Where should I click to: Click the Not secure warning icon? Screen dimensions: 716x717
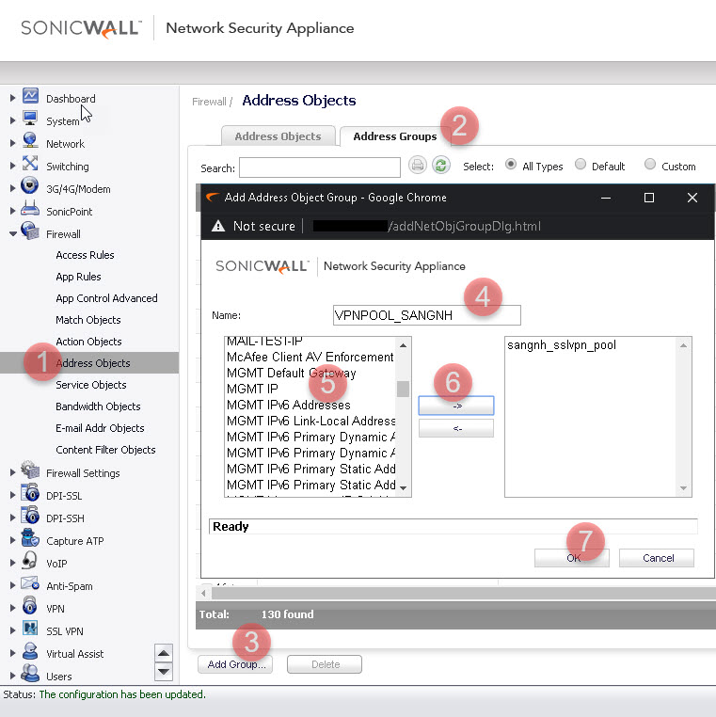pyautogui.click(x=218, y=226)
